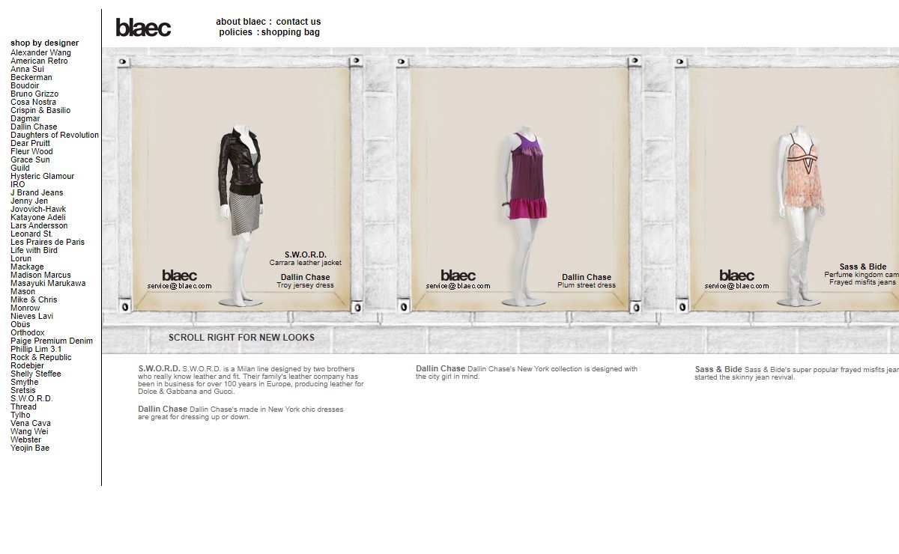Choose Wang Wei designer
Screen dimensions: 899x554
pos(29,431)
